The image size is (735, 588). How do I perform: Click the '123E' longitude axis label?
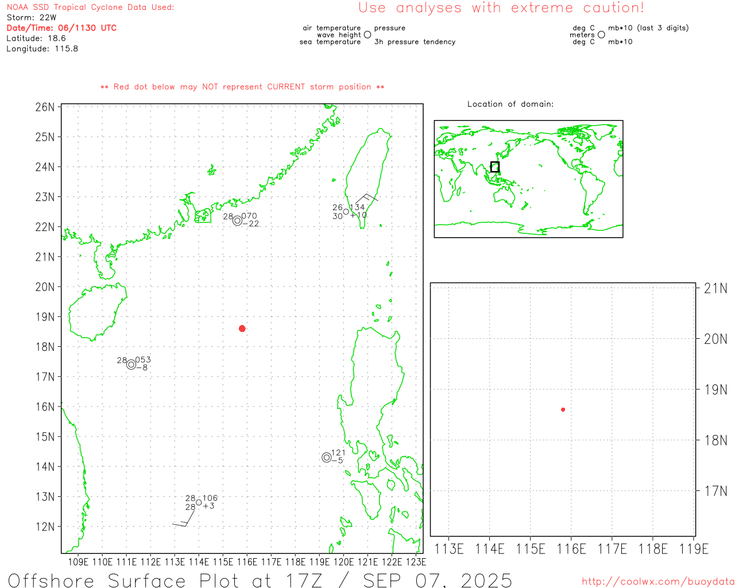tap(416, 562)
